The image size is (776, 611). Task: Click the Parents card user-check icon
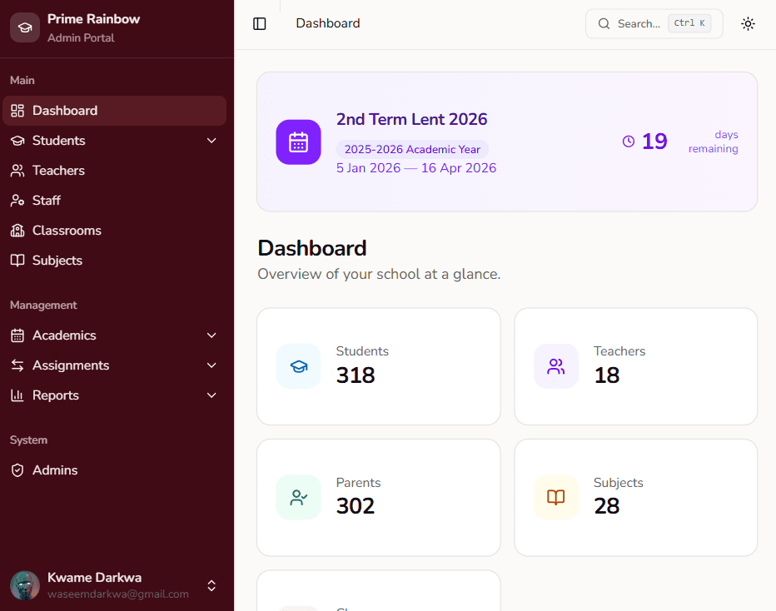coord(298,498)
